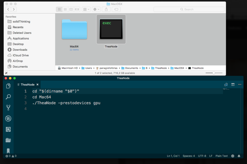
Task: Click the feedback smiley in status bar
Action: (x=233, y=156)
